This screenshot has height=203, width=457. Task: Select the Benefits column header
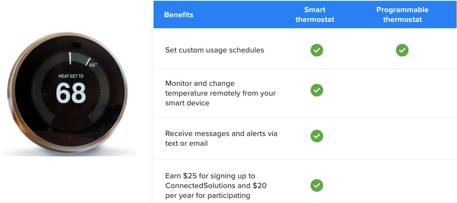179,14
